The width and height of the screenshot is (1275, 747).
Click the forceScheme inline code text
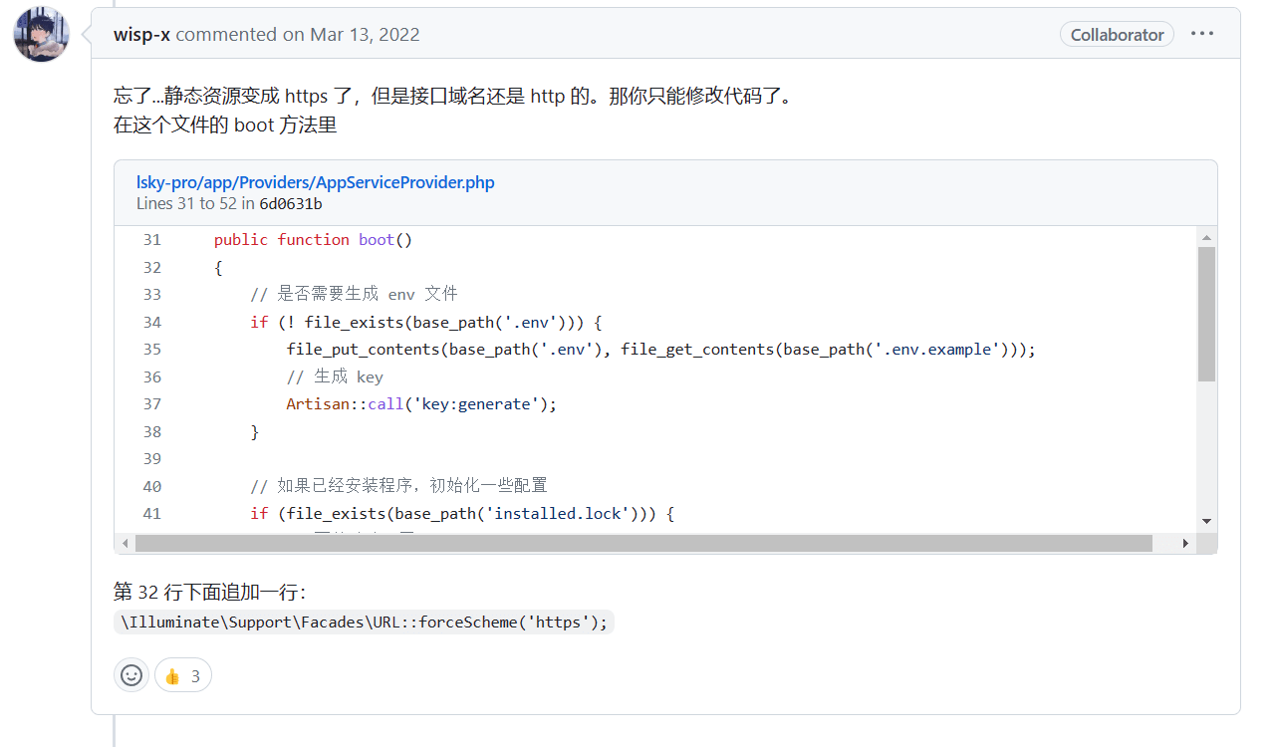point(364,622)
